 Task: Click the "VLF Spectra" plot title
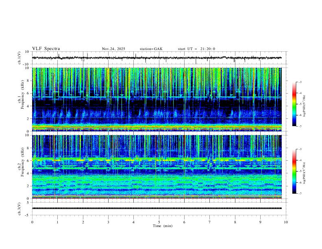[46, 49]
